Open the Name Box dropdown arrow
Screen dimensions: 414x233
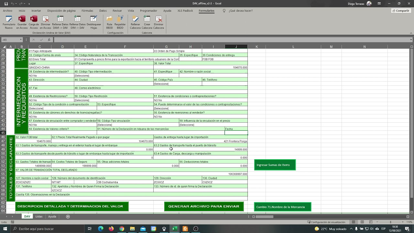click(21, 40)
